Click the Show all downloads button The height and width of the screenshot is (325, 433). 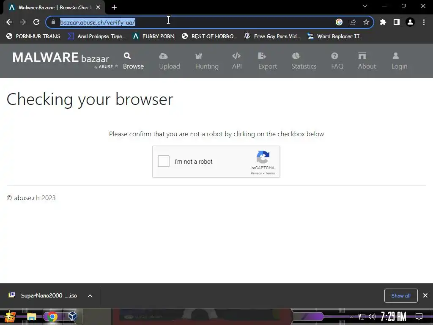point(401,296)
